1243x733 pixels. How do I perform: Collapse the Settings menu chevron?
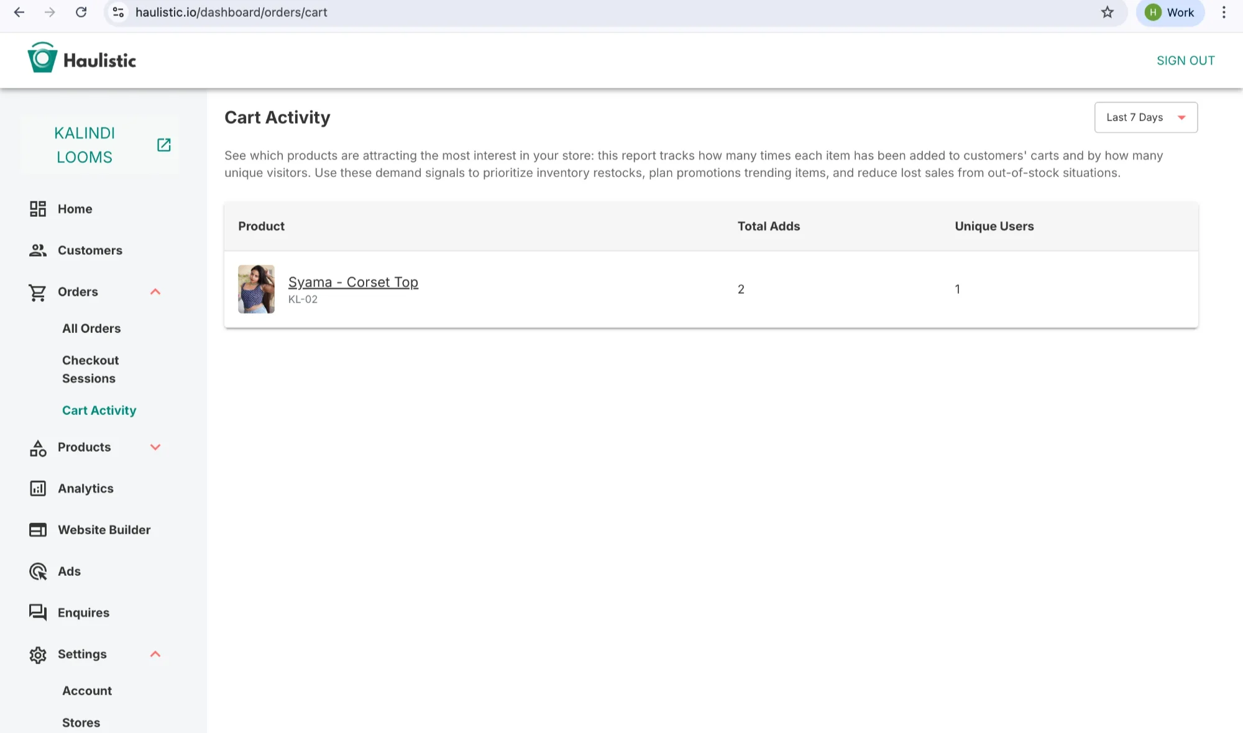click(x=155, y=654)
